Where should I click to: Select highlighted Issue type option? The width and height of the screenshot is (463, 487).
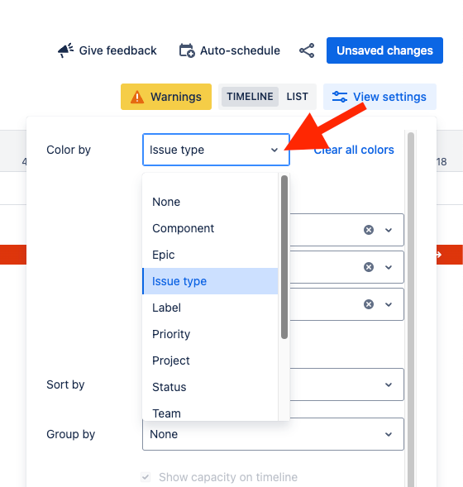210,281
